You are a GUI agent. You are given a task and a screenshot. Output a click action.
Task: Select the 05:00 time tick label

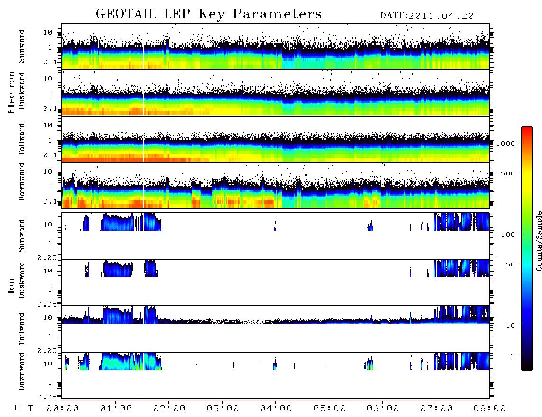tap(329, 409)
